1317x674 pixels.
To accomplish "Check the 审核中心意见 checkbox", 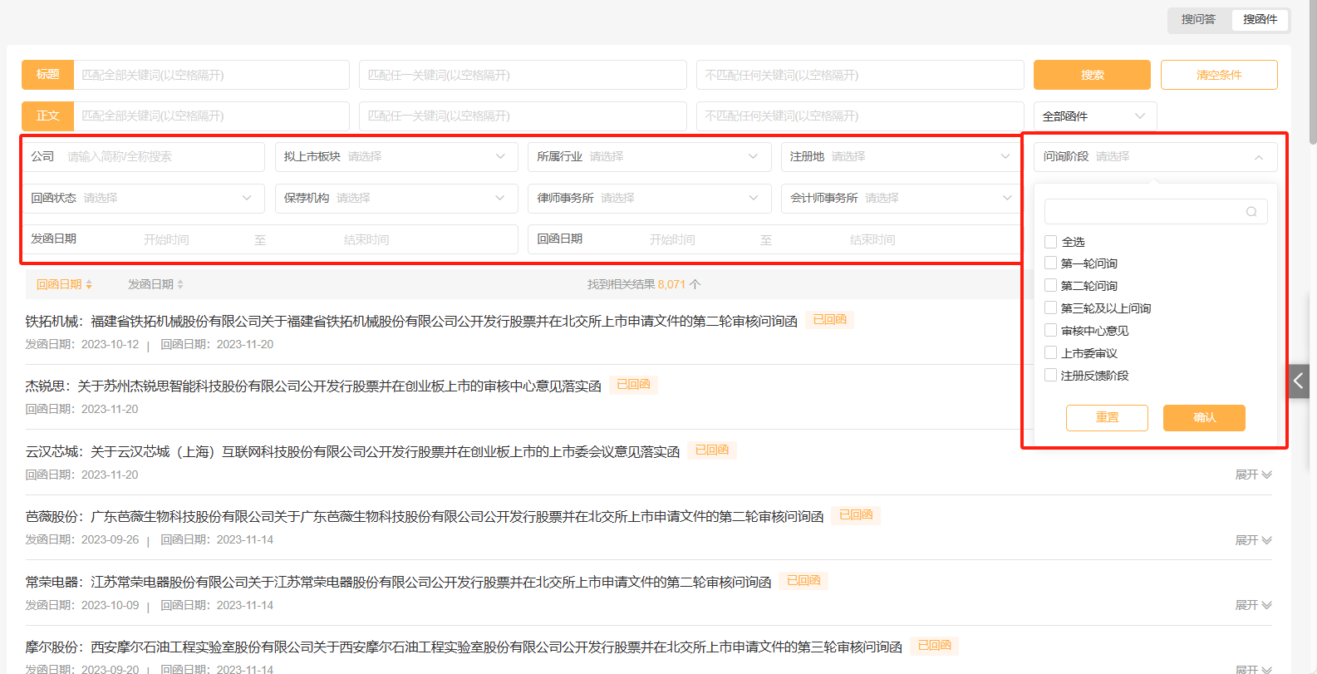I will click(1050, 331).
